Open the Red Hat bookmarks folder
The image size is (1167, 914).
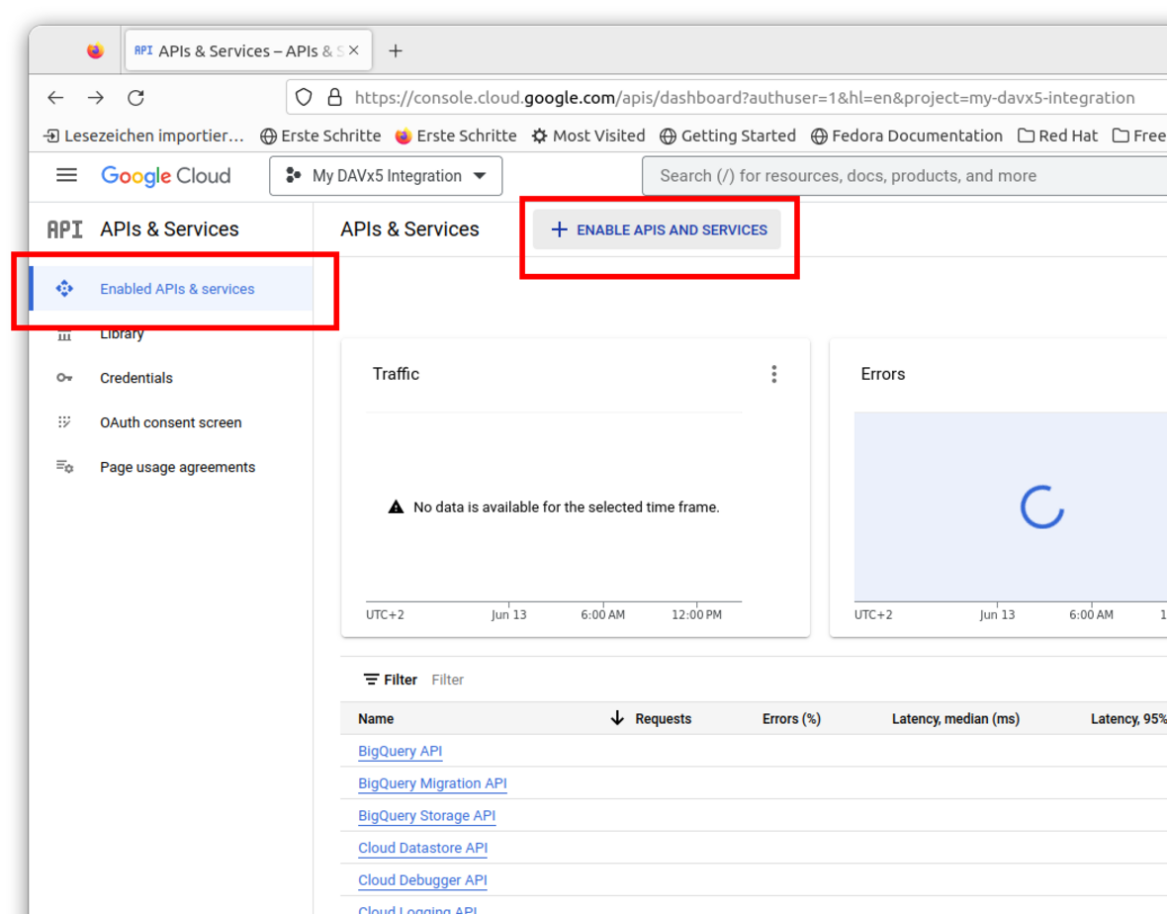tap(1057, 136)
